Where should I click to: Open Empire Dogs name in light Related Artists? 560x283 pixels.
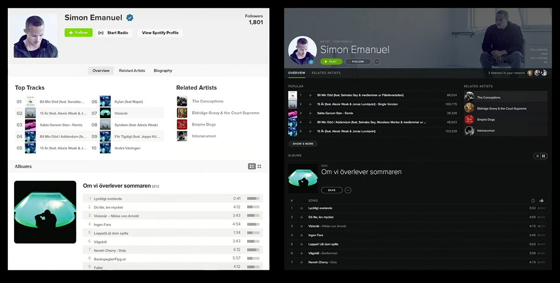click(204, 125)
